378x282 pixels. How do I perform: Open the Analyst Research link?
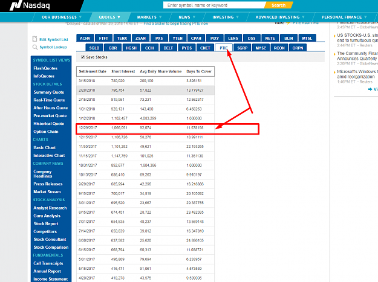coord(50,208)
